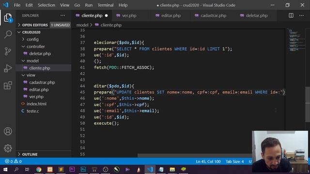Click line number 50 in gutter

coord(82,123)
